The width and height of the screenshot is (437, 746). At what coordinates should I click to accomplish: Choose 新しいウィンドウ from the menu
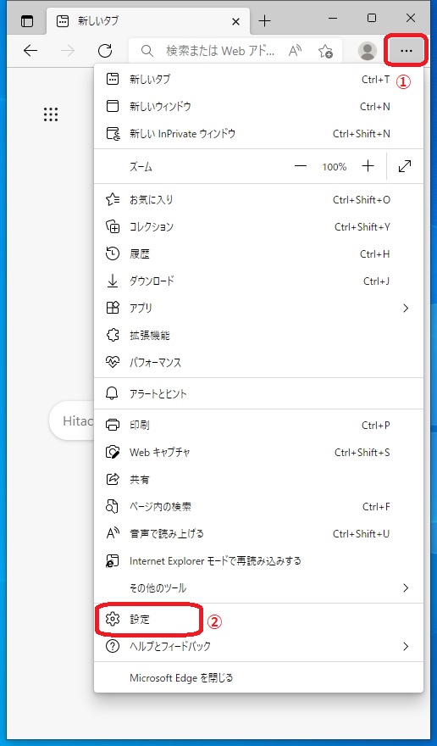click(x=258, y=107)
